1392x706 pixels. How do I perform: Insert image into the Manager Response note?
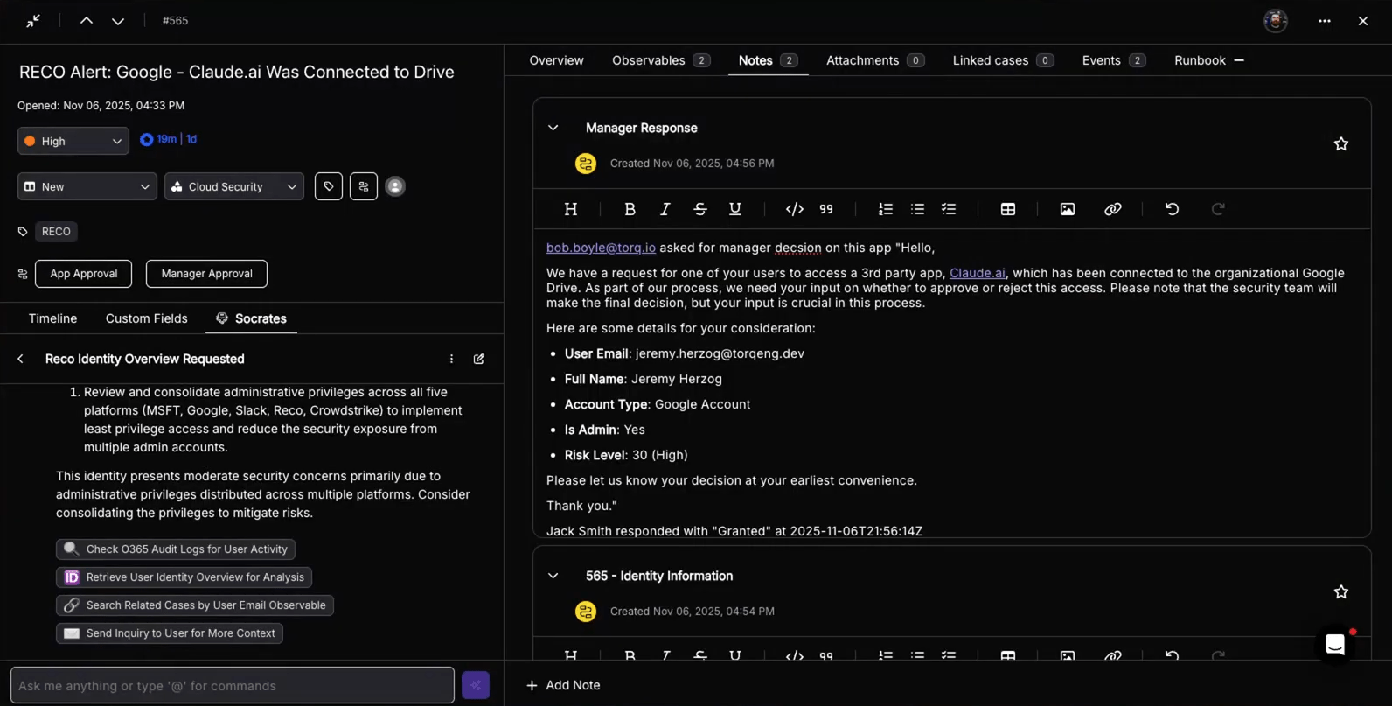tap(1067, 209)
